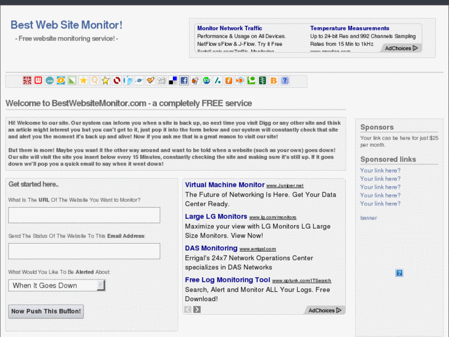The height and width of the screenshot is (337, 449).
Task: Click the green triangle bookmark icon
Action: [72, 80]
